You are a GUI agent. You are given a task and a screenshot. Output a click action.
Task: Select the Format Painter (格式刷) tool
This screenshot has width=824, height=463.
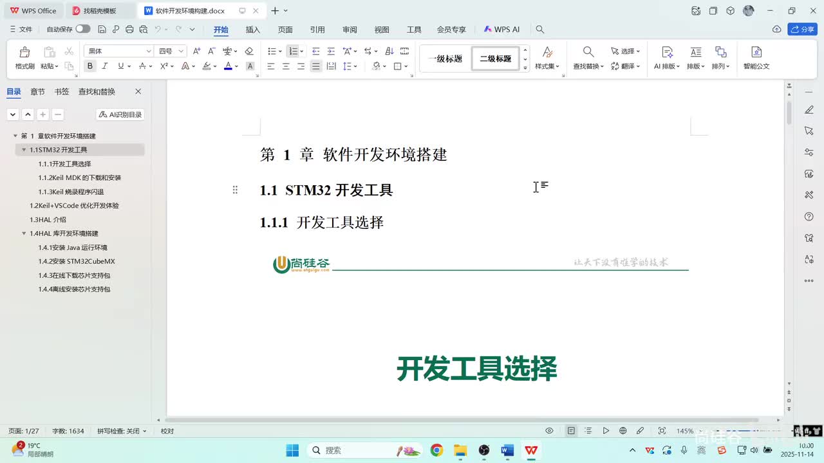point(24,58)
